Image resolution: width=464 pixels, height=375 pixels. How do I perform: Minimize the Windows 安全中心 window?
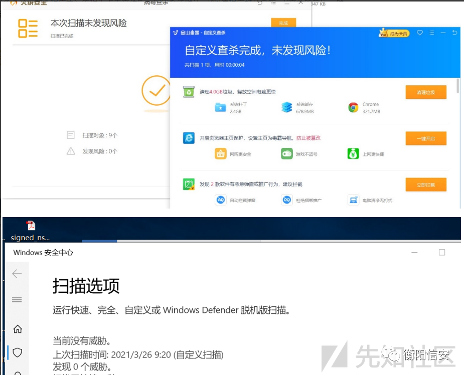coord(414,252)
